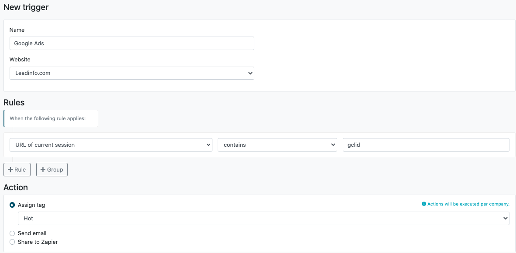Click the info icon beside the actions note
Screen dimensions: 516x253
(424, 204)
